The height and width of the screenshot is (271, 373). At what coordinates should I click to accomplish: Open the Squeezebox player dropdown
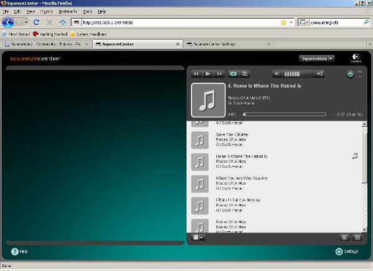(316, 58)
